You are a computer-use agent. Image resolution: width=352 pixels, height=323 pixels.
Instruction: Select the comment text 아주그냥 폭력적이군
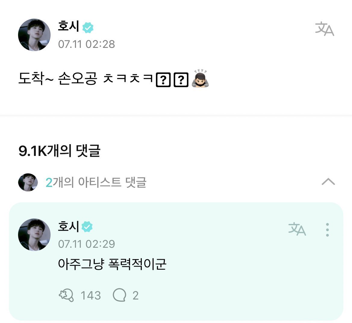point(112,264)
